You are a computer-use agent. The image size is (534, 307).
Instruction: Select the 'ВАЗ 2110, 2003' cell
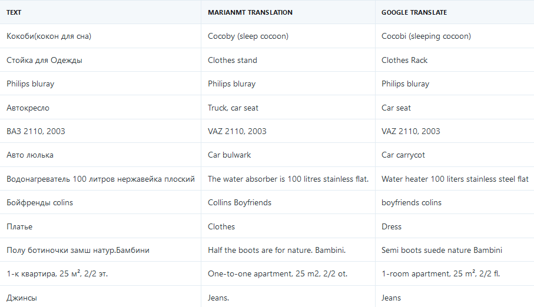click(36, 131)
